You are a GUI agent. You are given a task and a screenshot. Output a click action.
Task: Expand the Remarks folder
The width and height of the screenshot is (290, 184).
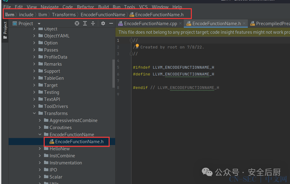pos(34,64)
